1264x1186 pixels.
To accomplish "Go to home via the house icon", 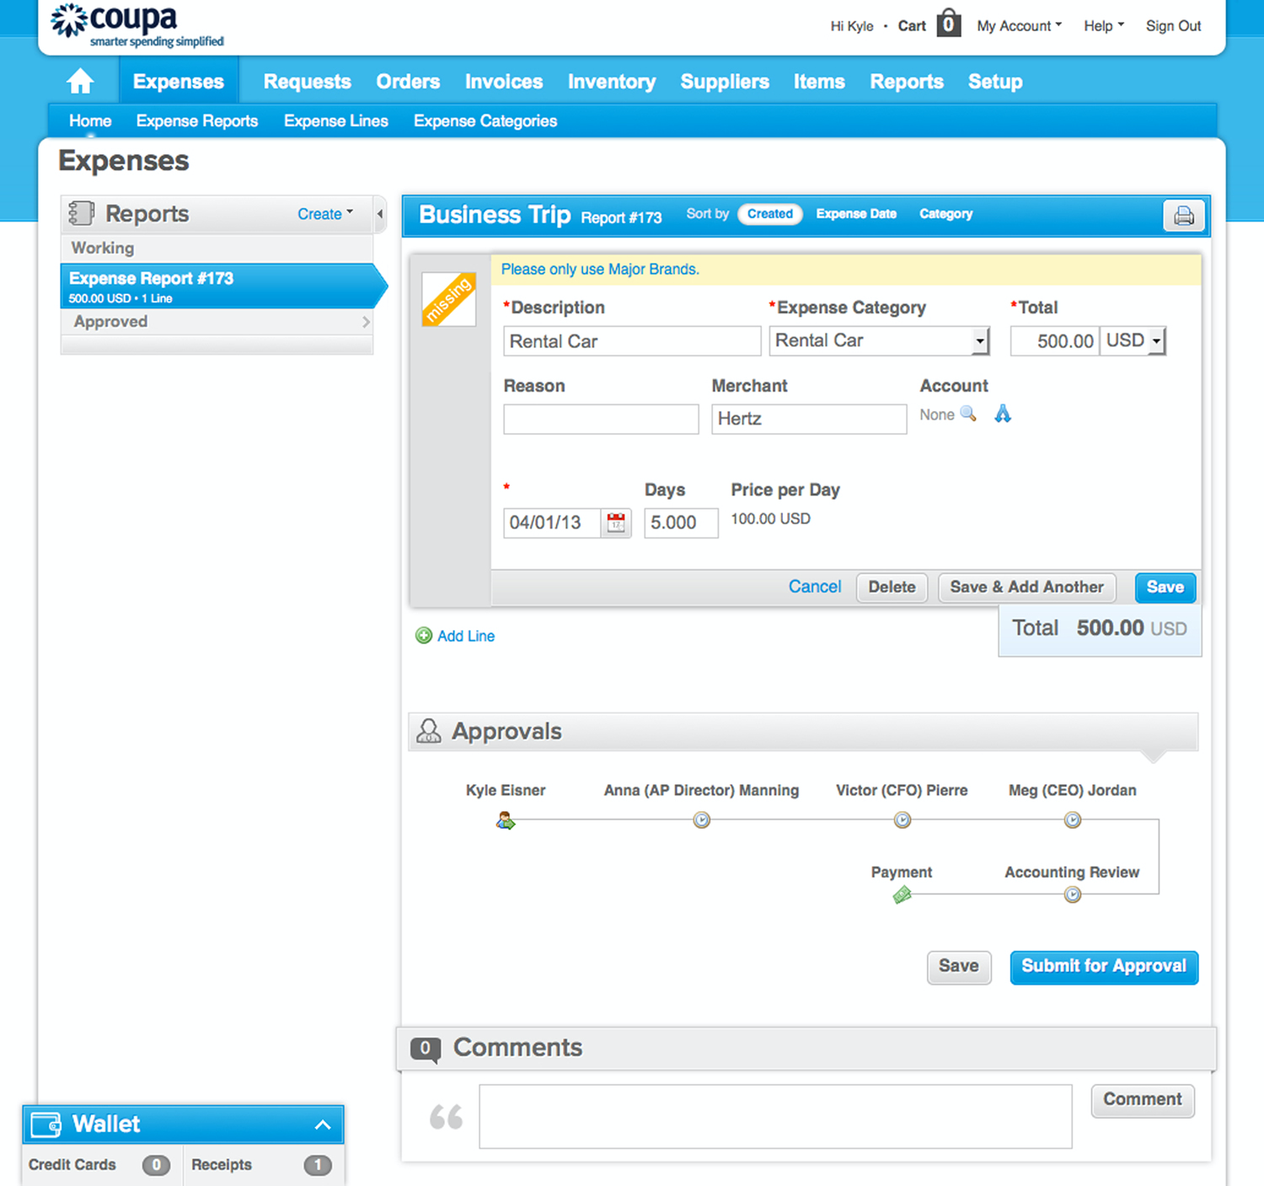I will pos(80,81).
